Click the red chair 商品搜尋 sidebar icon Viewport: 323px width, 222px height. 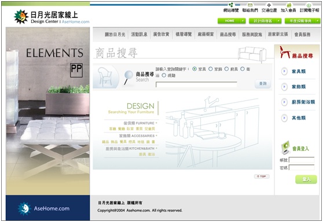[x=285, y=52]
